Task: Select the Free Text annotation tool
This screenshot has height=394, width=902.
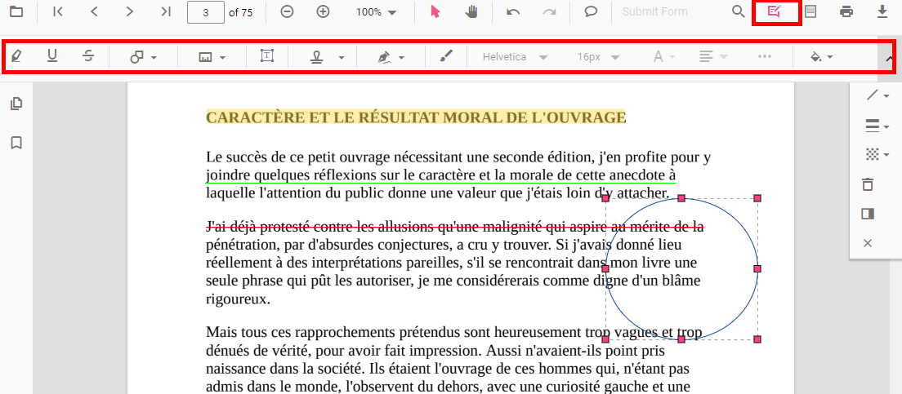Action: 267,55
